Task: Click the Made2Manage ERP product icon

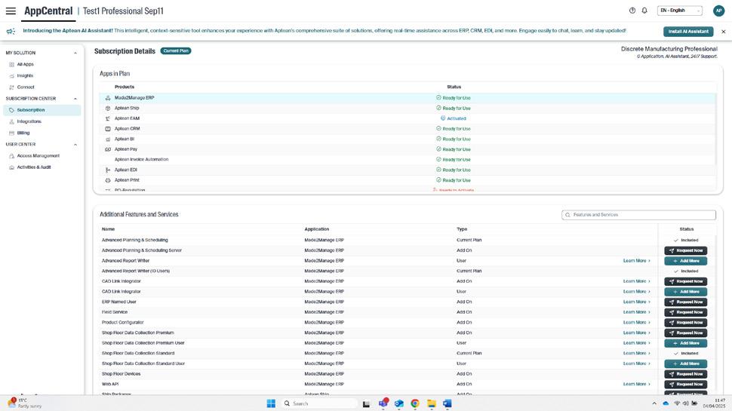Action: pos(108,98)
